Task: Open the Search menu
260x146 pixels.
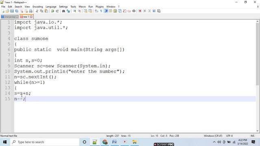Action: 18,6
